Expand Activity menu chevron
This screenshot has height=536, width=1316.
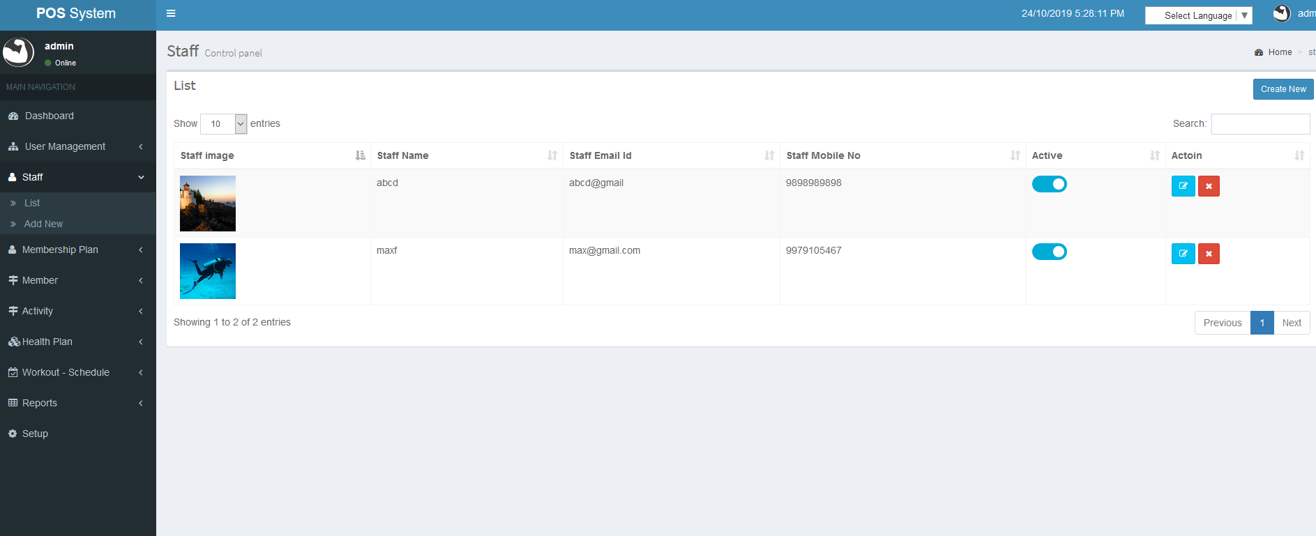click(x=141, y=311)
